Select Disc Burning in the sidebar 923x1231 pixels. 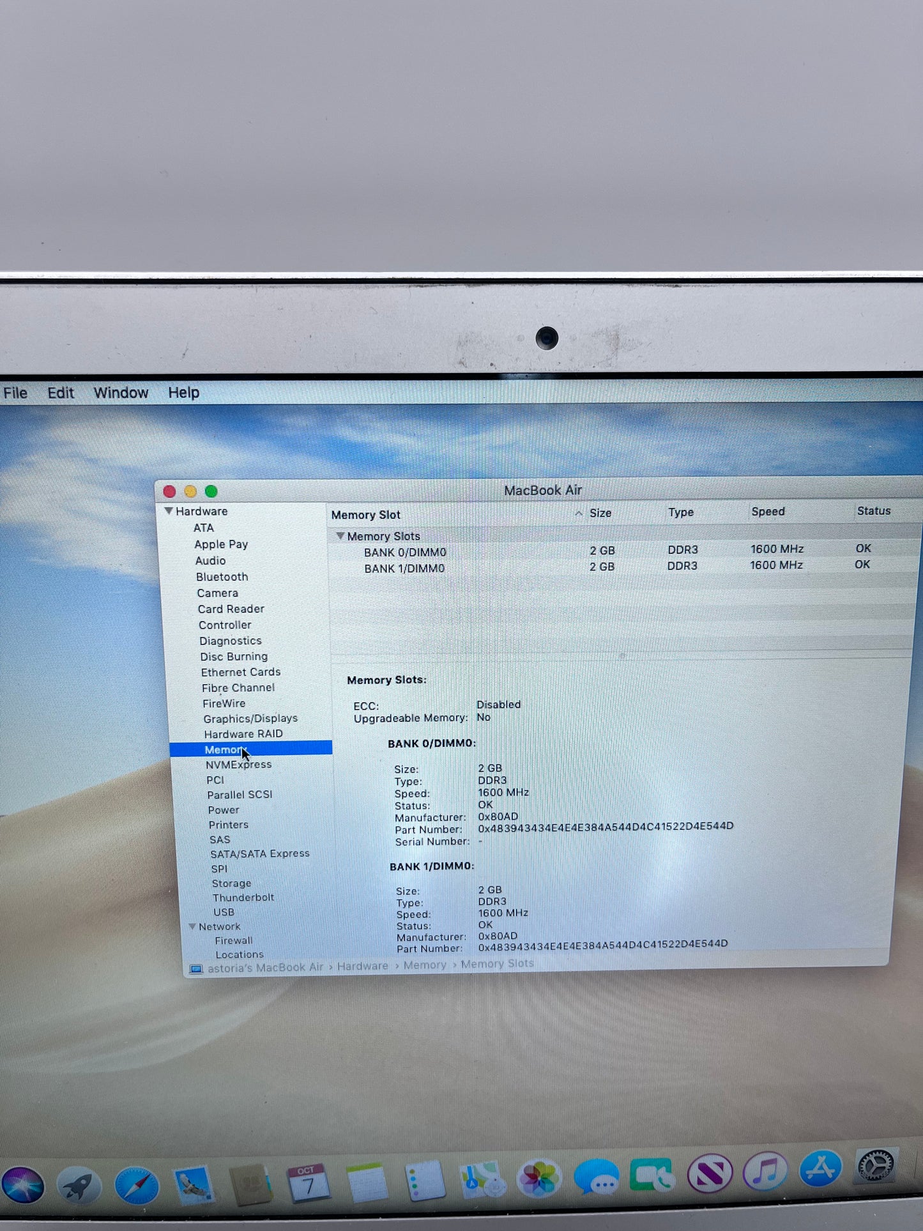pos(234,657)
